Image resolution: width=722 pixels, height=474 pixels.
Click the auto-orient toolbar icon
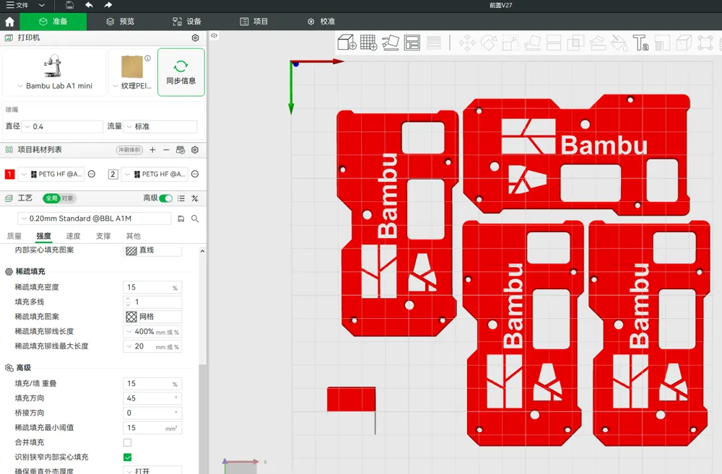pos(391,43)
